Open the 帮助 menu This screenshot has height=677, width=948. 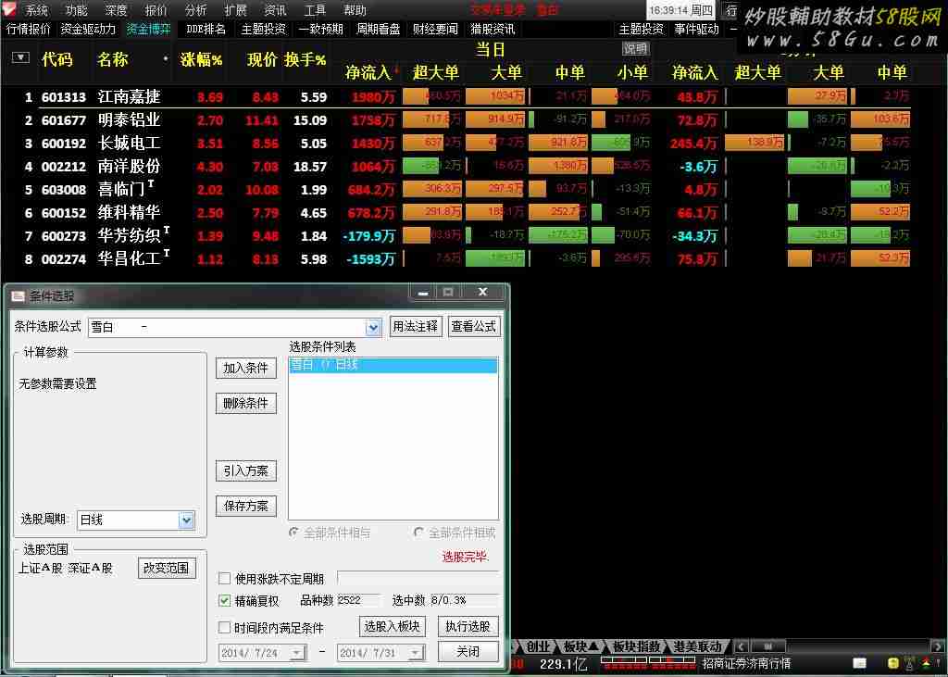click(355, 10)
